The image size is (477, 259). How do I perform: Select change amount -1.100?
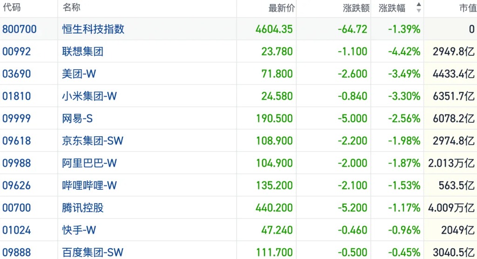pos(353,52)
